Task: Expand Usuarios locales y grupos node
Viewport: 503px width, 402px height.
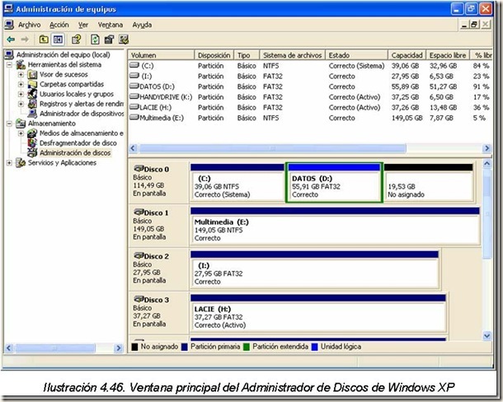Action: (x=21, y=94)
